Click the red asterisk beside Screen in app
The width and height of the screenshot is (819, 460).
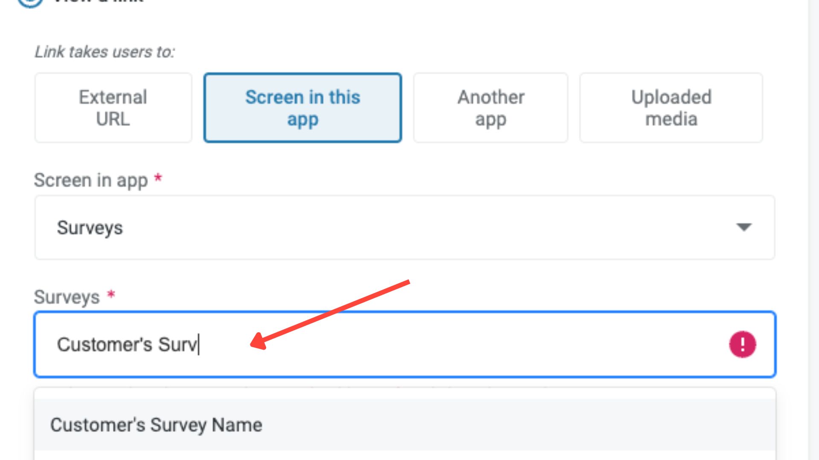coord(158,178)
